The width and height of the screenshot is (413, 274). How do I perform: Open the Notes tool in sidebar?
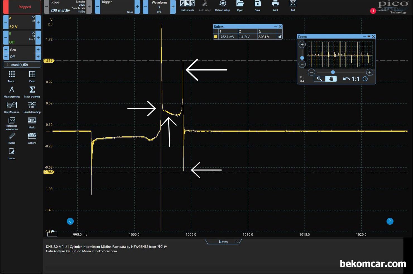click(x=12, y=154)
